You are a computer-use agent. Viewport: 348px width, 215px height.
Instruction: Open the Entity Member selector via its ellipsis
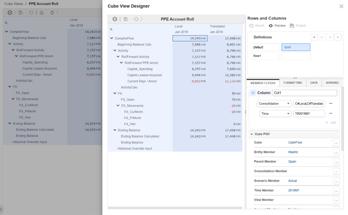[336, 152]
